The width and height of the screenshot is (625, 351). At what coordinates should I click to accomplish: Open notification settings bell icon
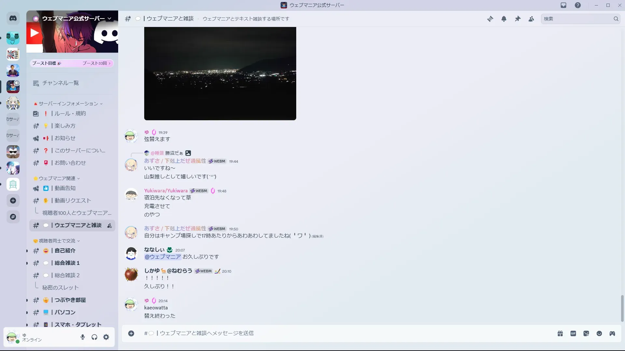click(x=504, y=19)
